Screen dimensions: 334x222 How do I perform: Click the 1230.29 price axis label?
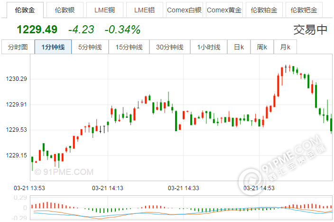(17, 79)
